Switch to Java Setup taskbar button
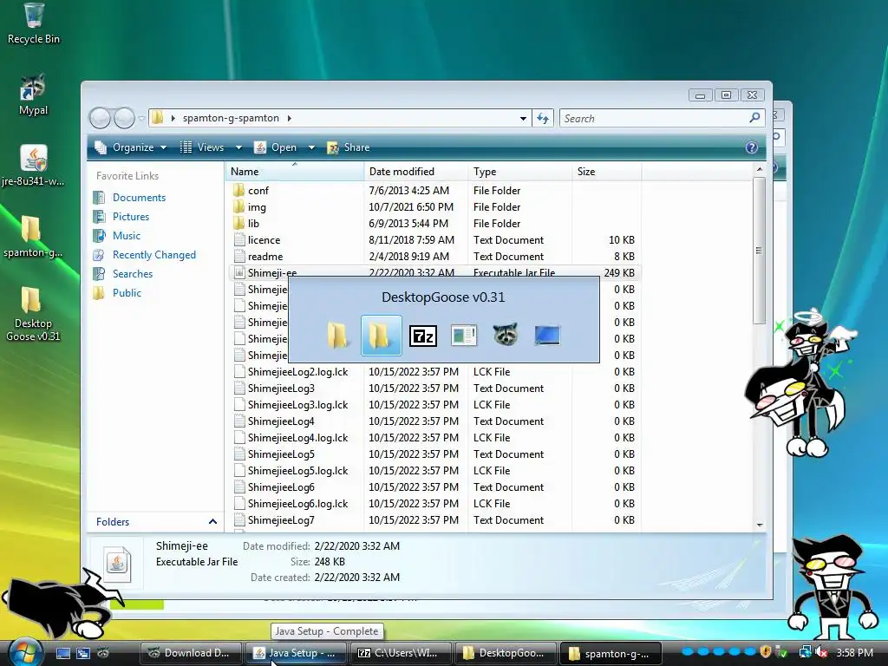The image size is (888, 666). click(x=296, y=653)
